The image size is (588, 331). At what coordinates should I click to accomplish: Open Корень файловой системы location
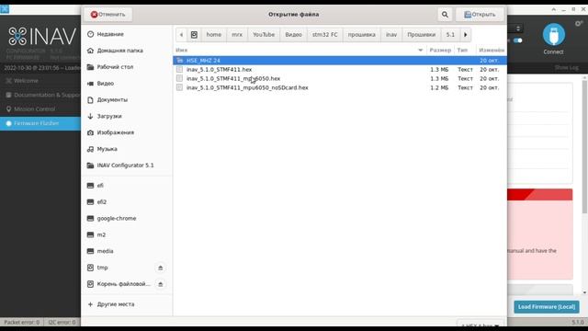tap(119, 284)
